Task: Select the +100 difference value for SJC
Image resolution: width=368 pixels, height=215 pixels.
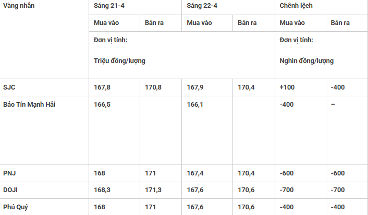Action: pos(287,87)
